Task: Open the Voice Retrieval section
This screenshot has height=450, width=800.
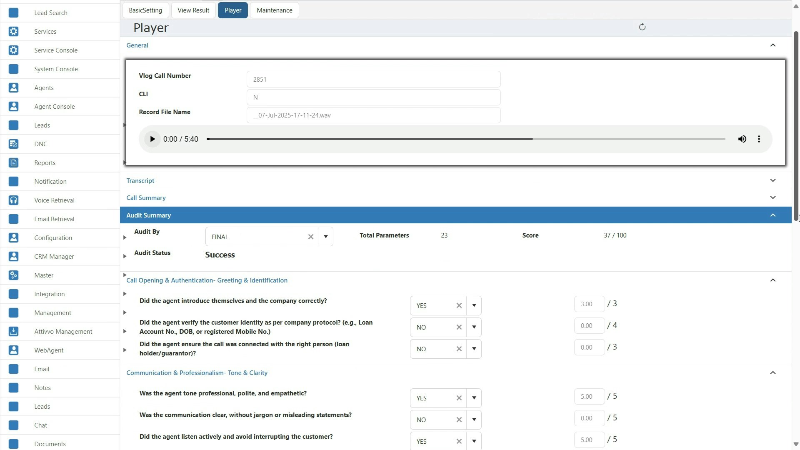Action: 13,200
